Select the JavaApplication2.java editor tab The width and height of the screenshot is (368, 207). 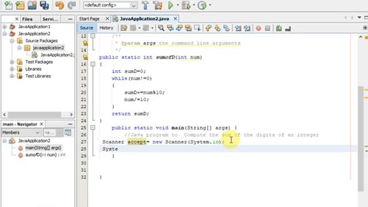[144, 19]
